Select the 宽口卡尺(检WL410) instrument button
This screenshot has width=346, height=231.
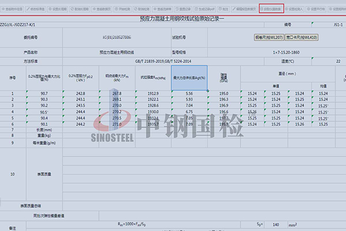tap(302, 38)
